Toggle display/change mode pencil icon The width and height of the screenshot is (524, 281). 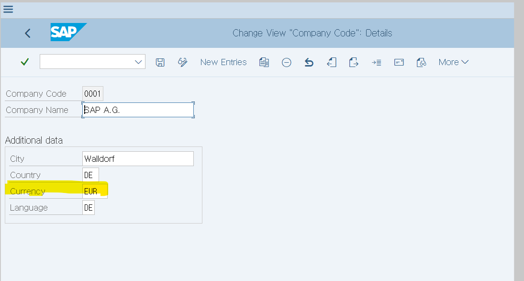pyautogui.click(x=182, y=62)
